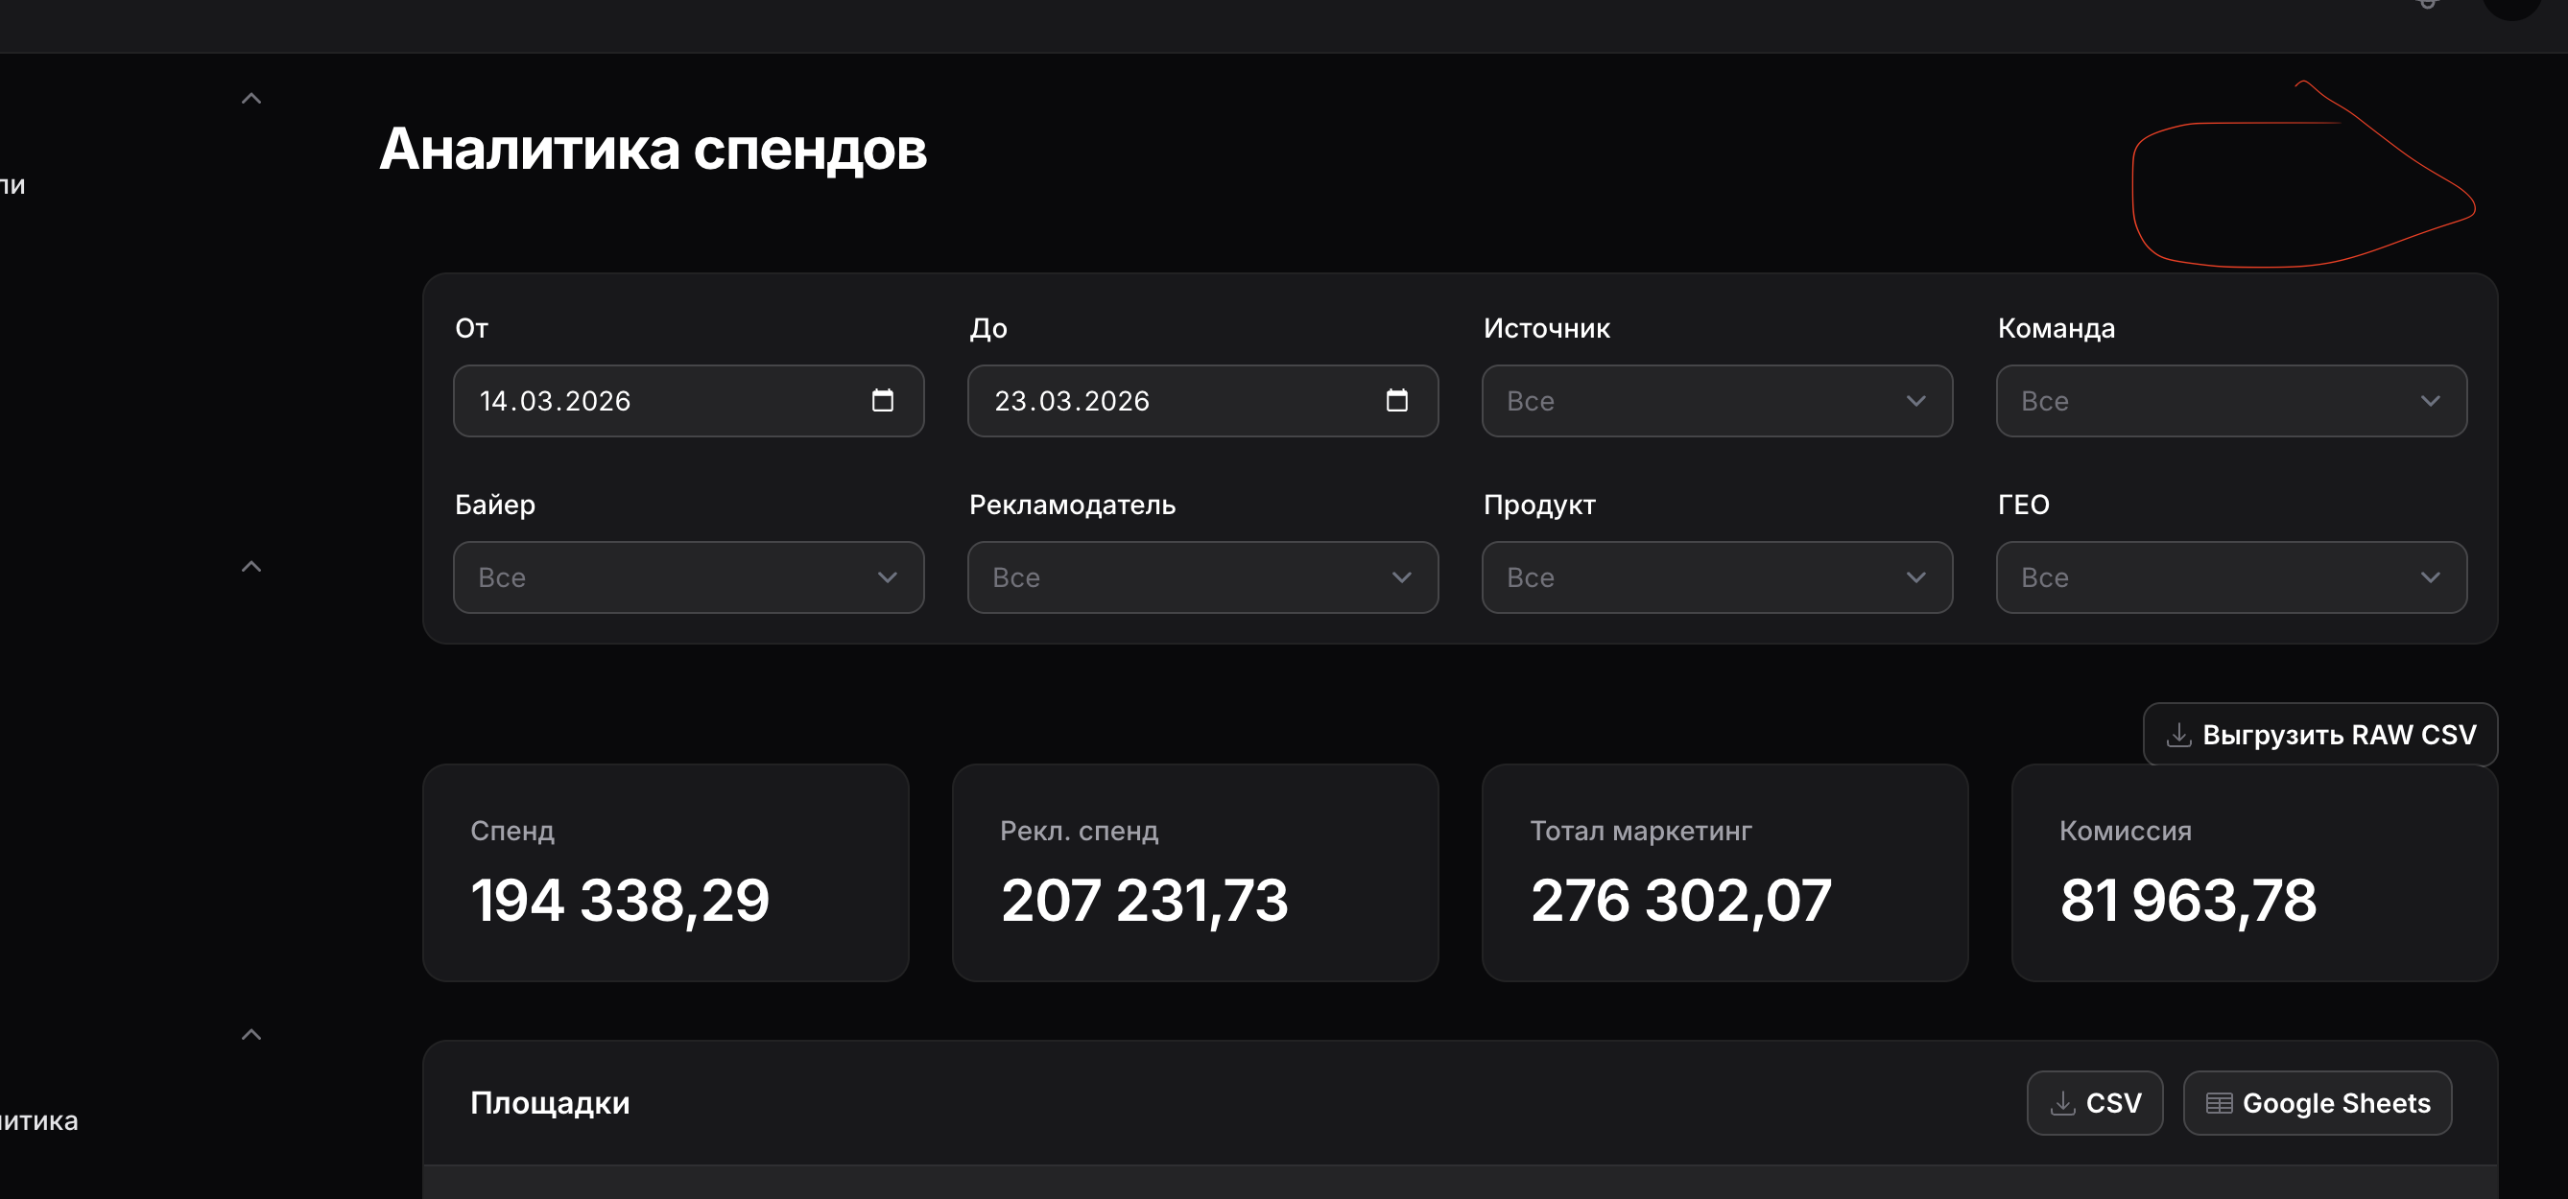Open the calendar picker in До date field

(x=1396, y=401)
